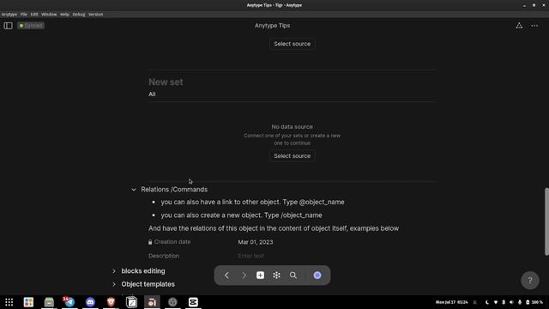Open the gray circular app in taskbar

pos(172,302)
